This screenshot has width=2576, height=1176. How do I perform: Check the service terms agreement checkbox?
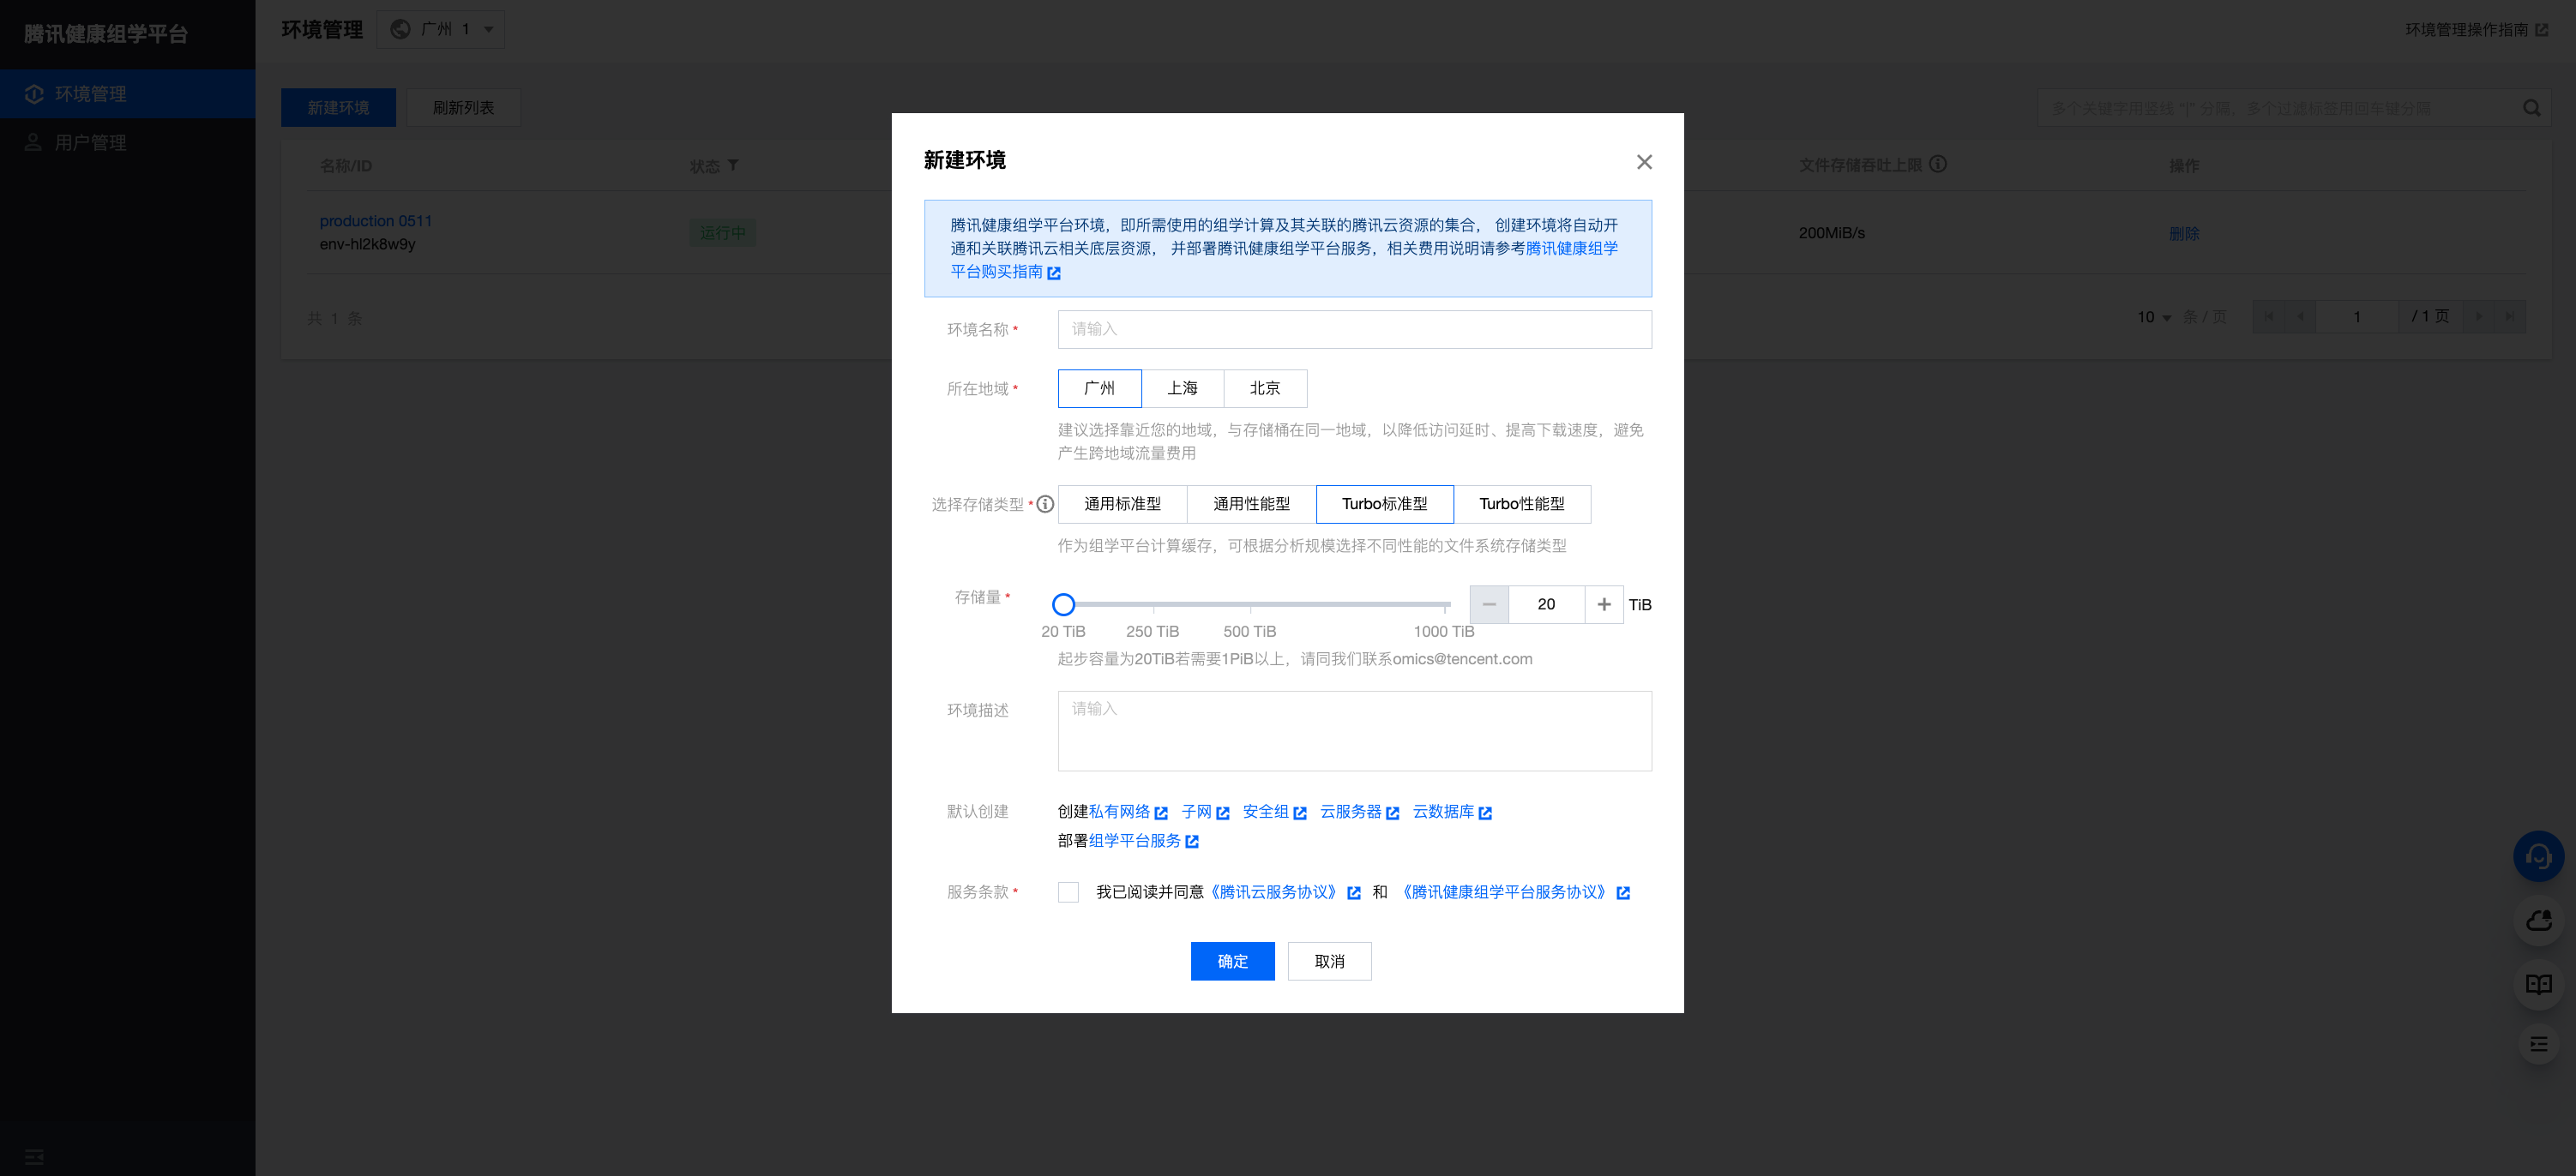point(1068,892)
